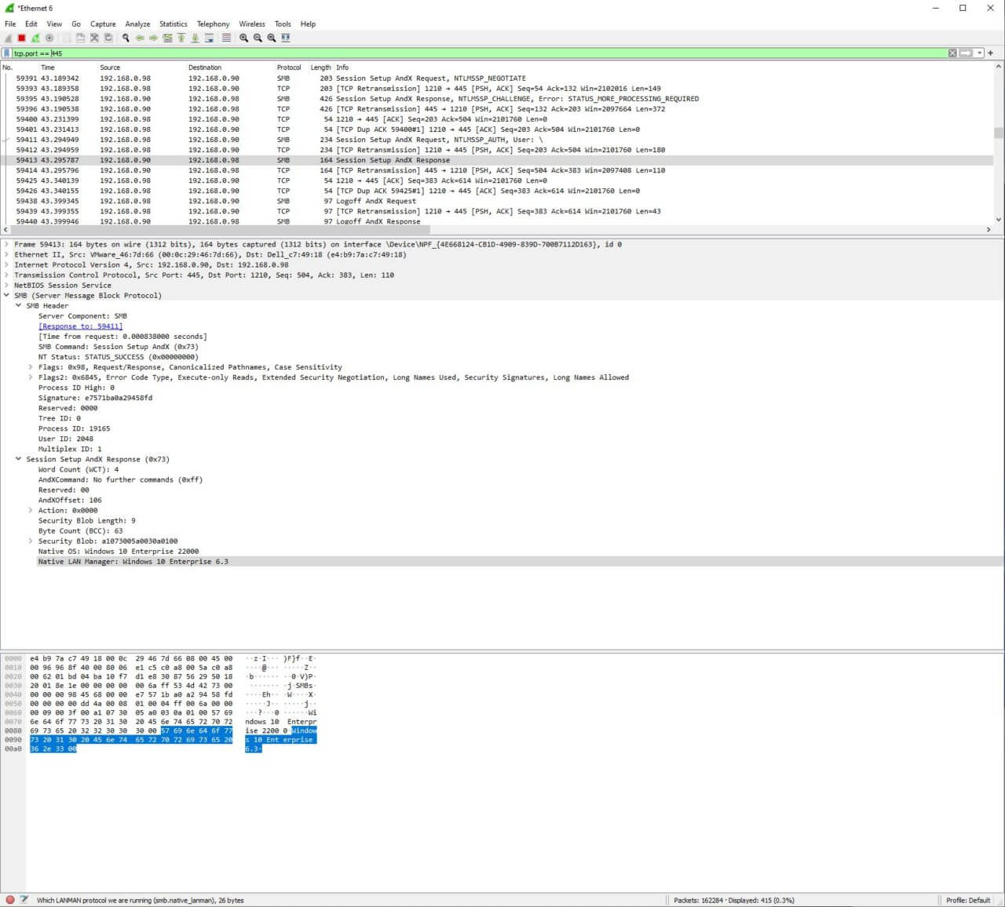Open capture file properties status icon
The width and height of the screenshot is (1005, 907).
24,900
